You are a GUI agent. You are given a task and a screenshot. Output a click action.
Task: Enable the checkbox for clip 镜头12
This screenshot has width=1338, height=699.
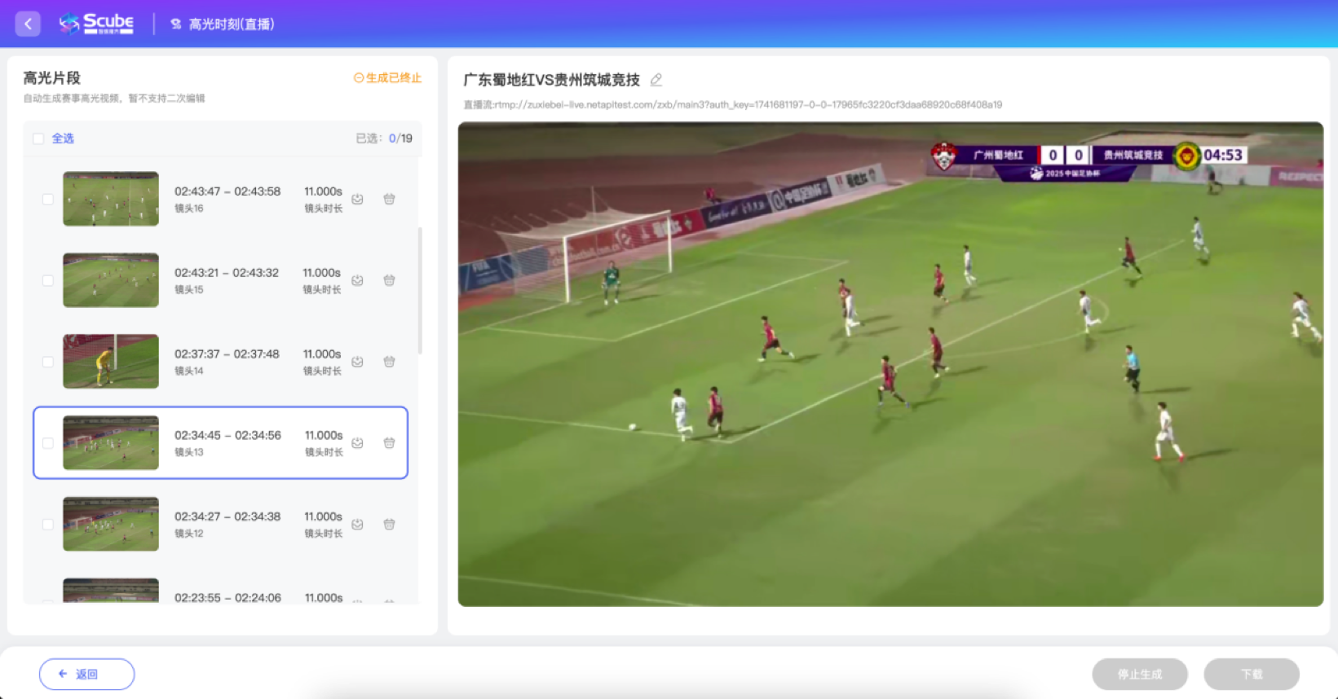click(x=48, y=525)
